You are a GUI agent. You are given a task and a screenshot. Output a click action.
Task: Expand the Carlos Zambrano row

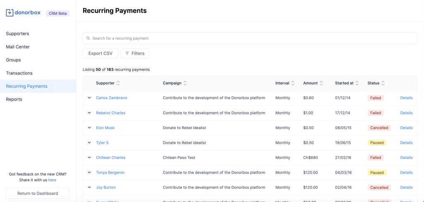pyautogui.click(x=89, y=98)
